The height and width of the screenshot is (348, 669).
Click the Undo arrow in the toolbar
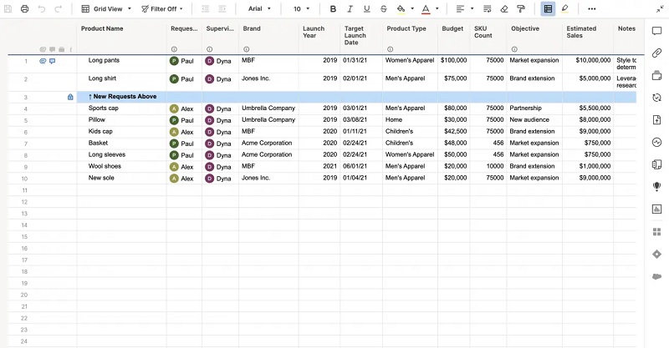42,8
